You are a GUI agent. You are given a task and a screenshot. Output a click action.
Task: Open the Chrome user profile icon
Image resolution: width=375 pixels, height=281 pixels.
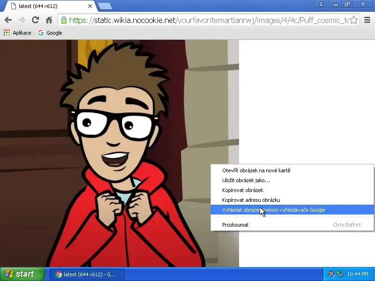(x=321, y=4)
